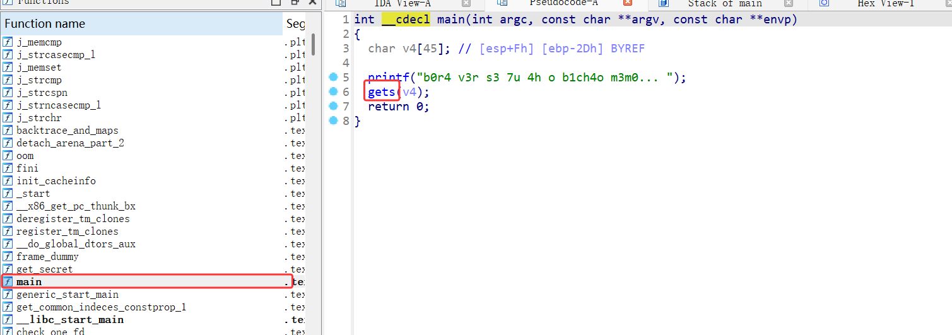The image size is (952, 335).
Task: Click the gets call in pseudocode
Action: [382, 92]
